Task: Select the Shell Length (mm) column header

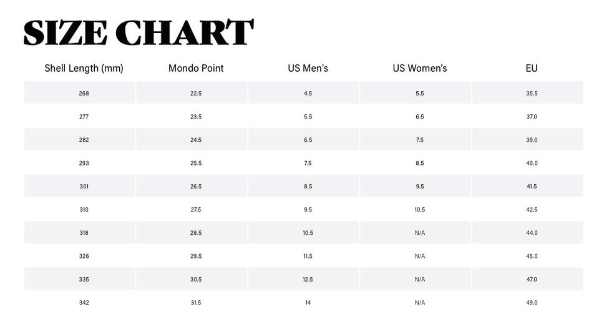Action: pos(84,69)
